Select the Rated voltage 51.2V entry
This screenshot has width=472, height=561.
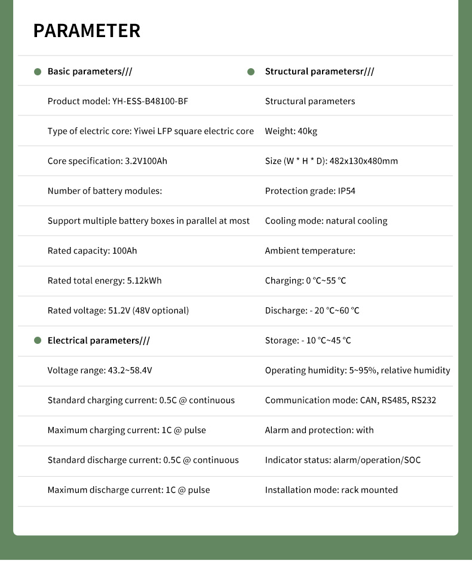point(118,311)
